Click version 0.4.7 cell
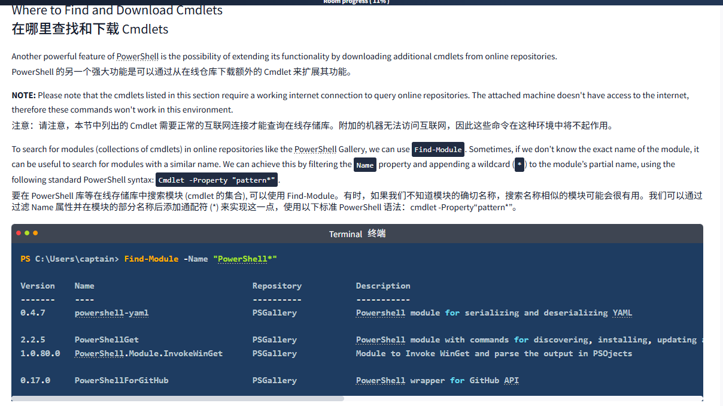 (33, 313)
